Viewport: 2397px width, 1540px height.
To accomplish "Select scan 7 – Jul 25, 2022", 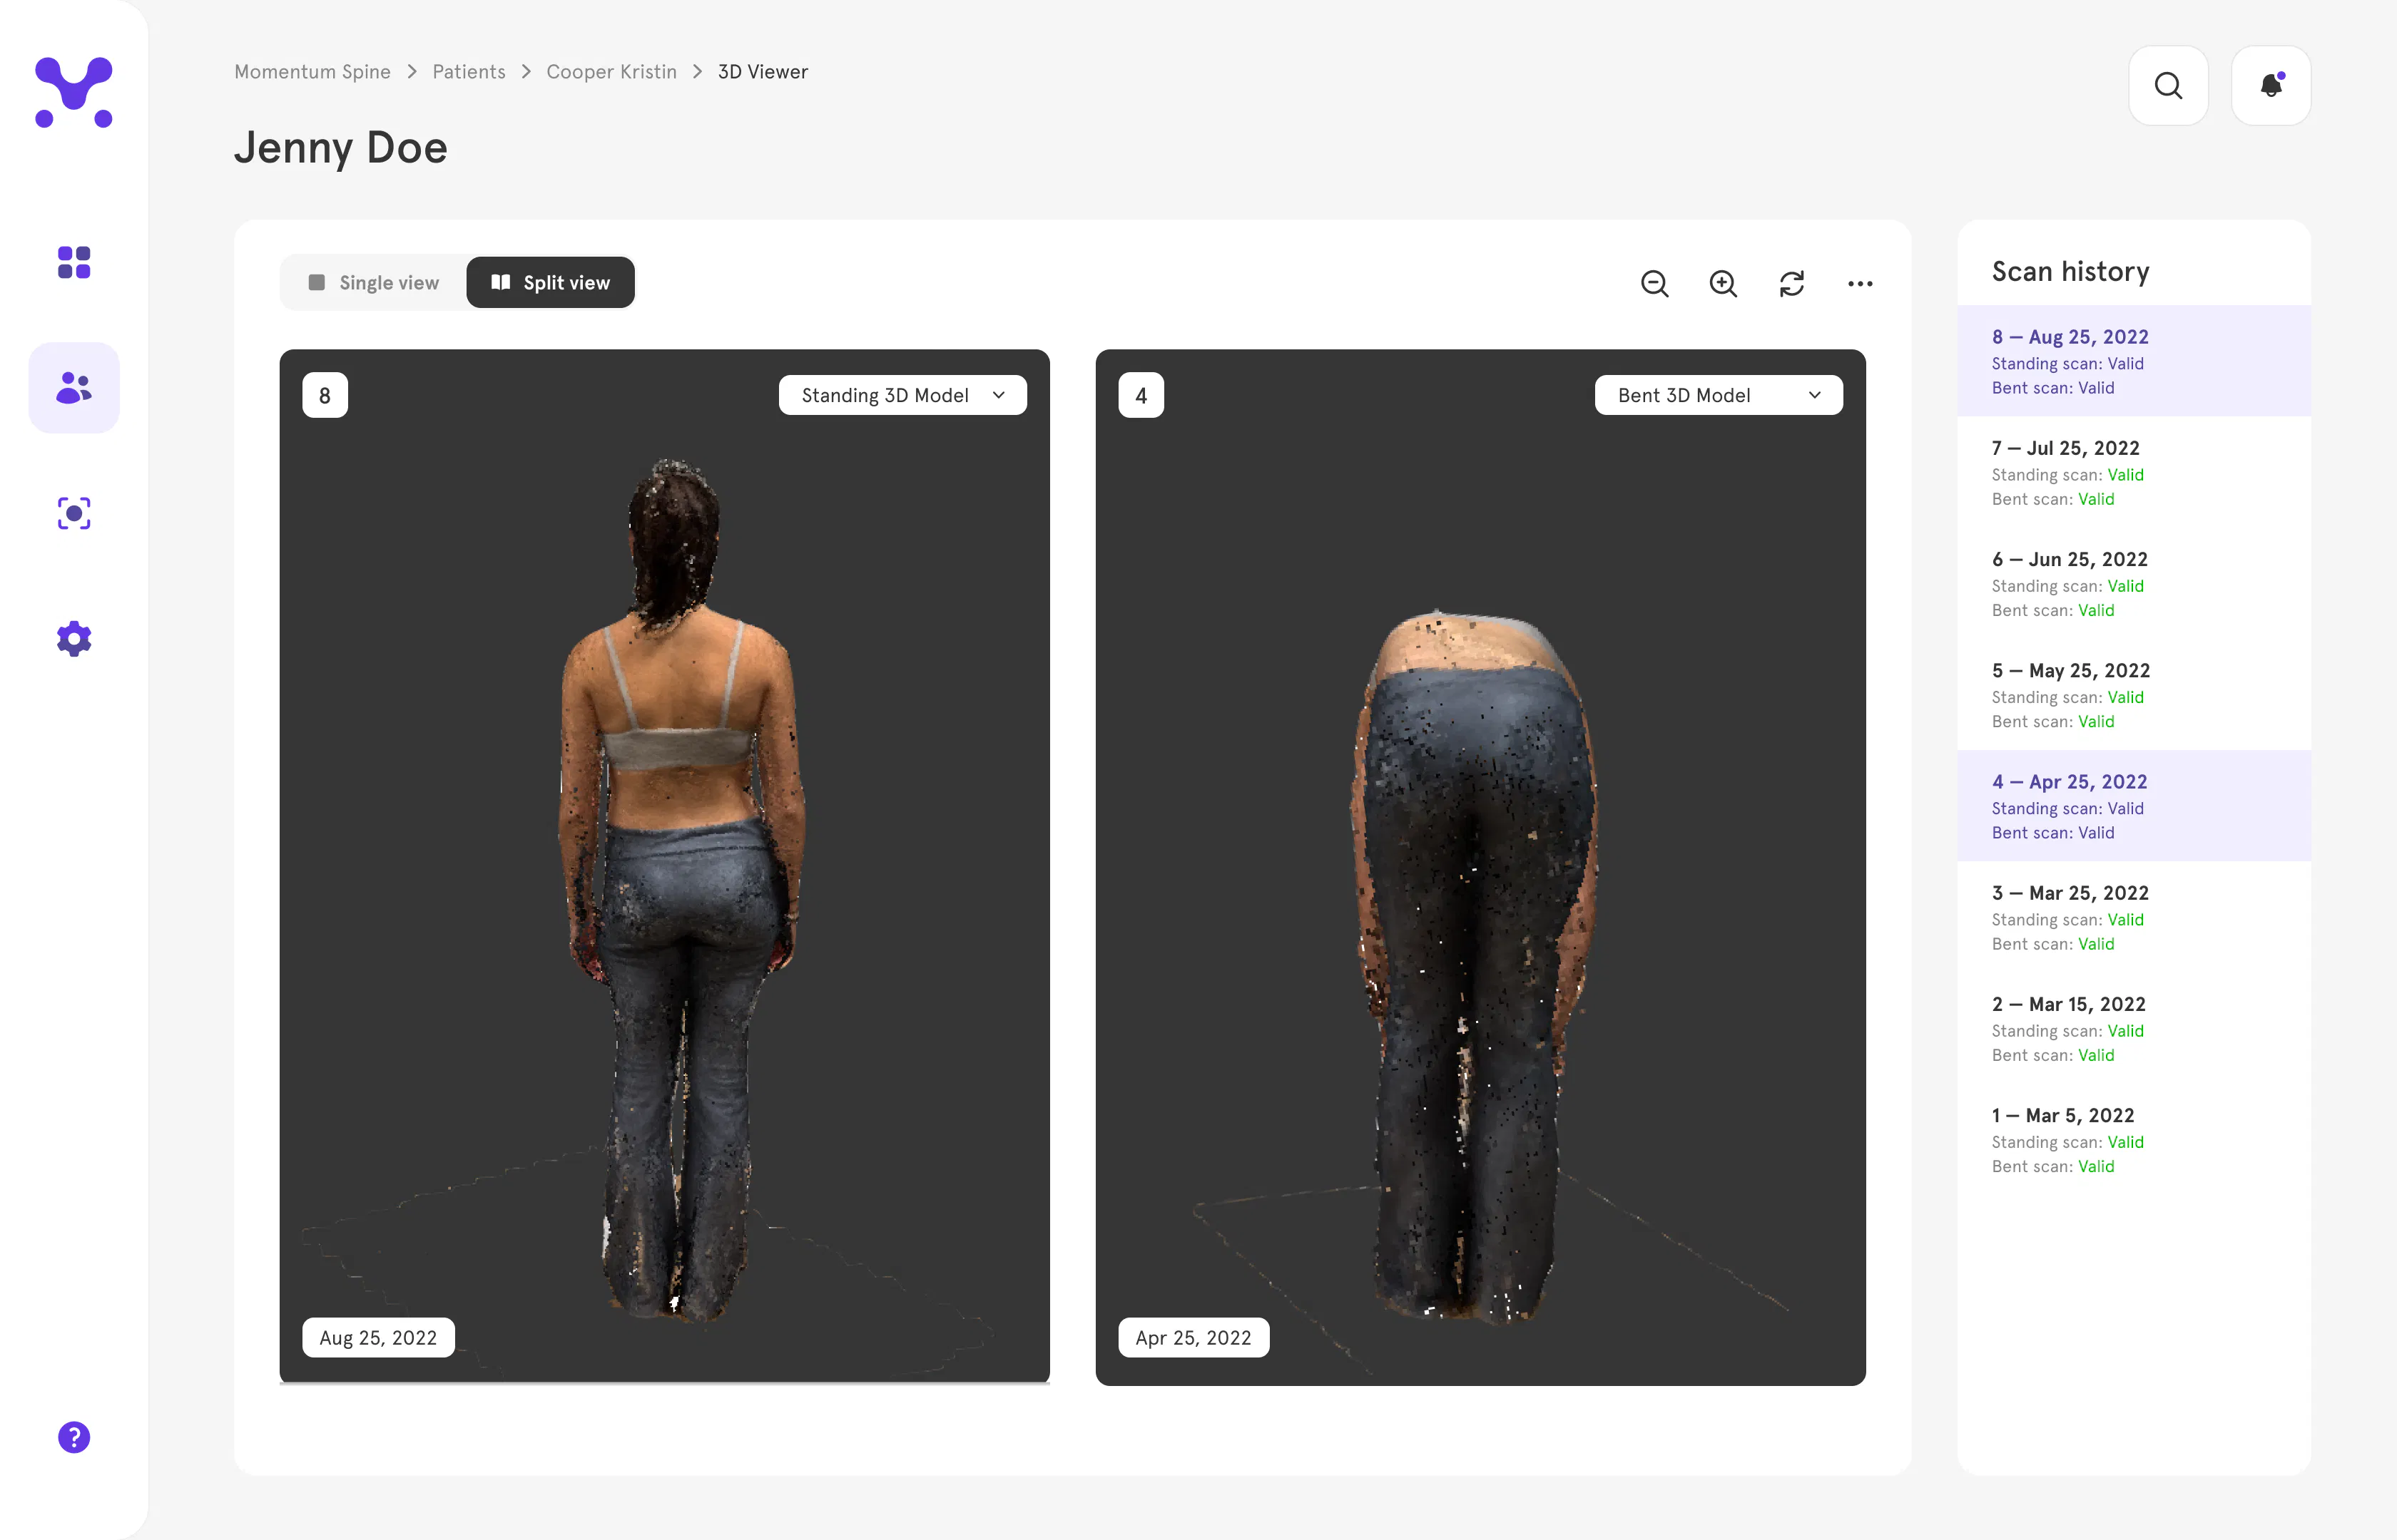I will click(2134, 472).
